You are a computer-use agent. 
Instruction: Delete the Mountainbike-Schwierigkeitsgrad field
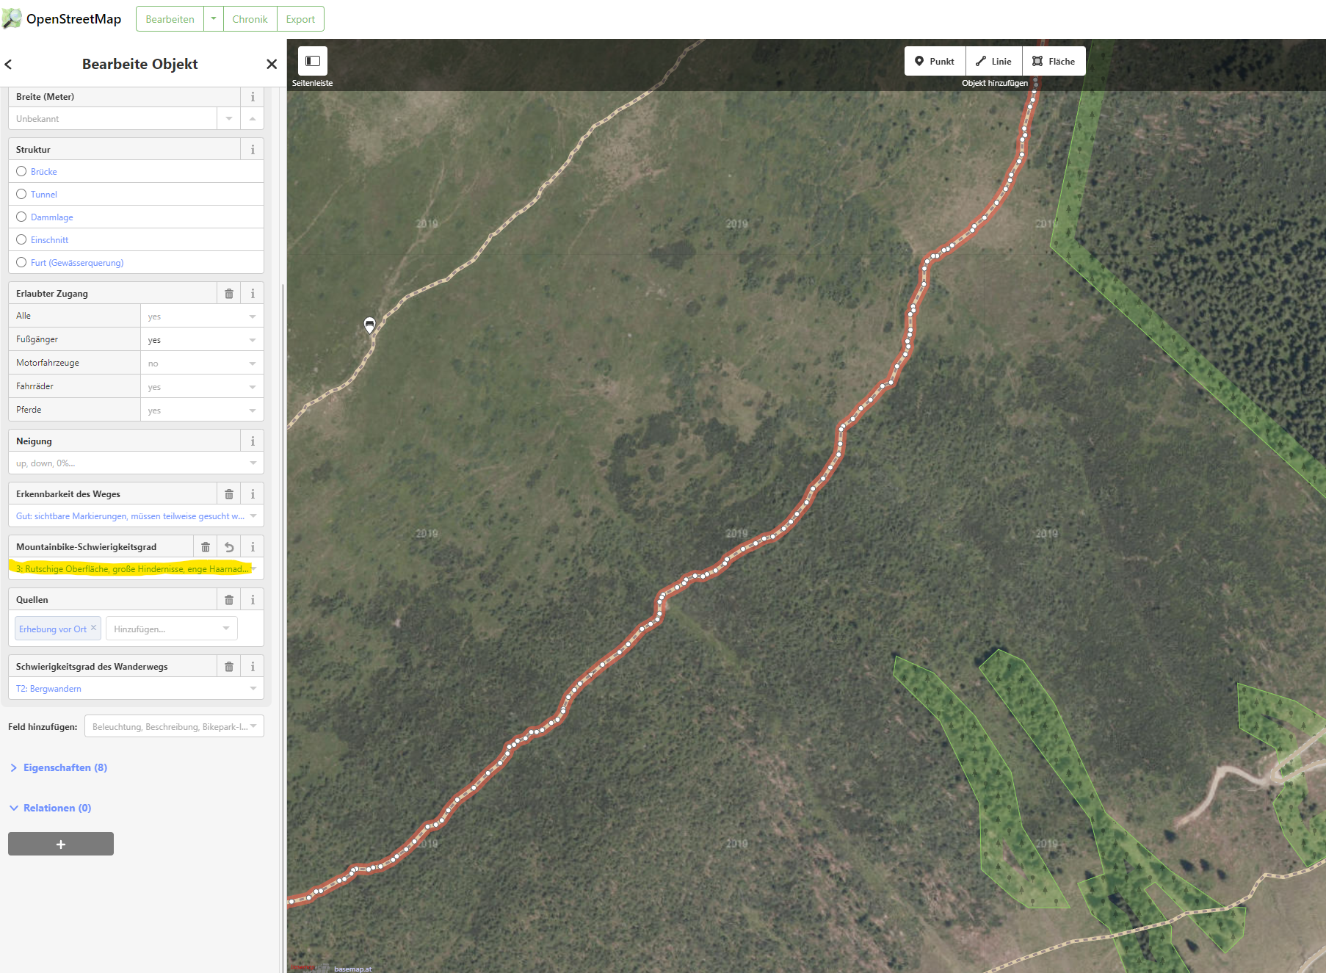click(x=206, y=547)
